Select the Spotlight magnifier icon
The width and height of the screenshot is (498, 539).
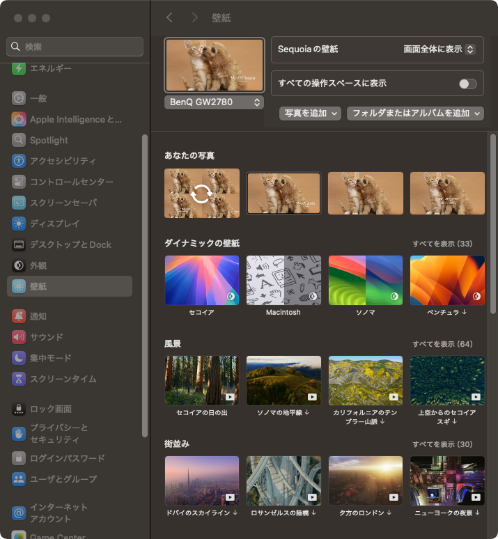tap(19, 140)
